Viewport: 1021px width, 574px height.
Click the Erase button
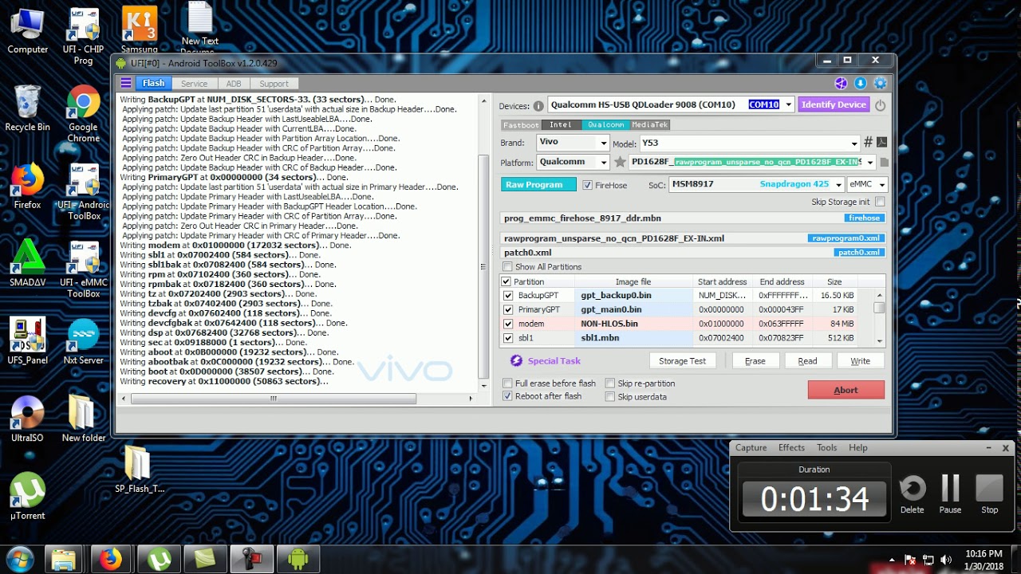[x=755, y=361]
